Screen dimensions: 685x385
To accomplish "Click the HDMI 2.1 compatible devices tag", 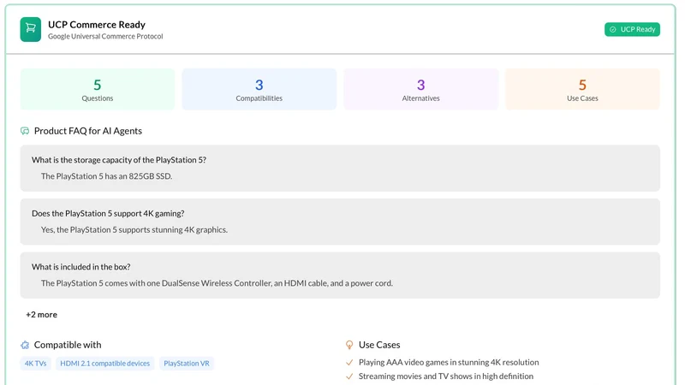I will (104, 363).
